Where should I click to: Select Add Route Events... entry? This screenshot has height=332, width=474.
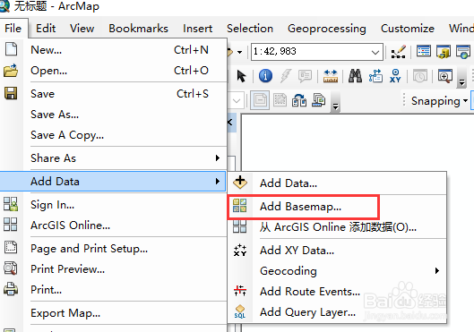point(337,291)
